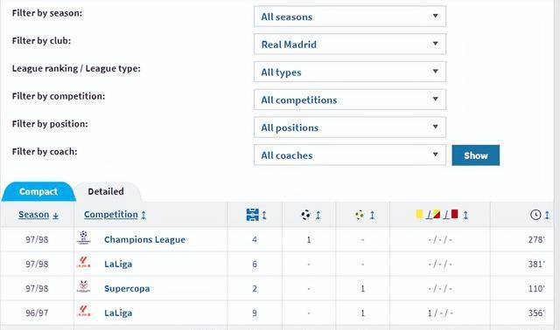Expand the All positions dropdown

(x=350, y=127)
